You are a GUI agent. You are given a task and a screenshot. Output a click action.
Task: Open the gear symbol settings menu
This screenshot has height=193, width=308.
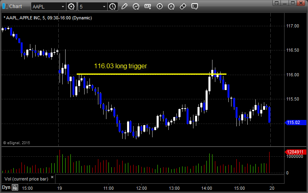(x=71, y=6)
